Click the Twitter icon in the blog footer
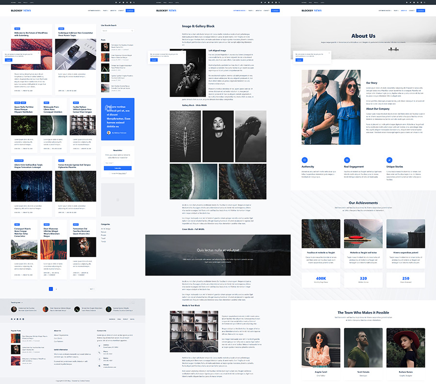The image size is (436, 384). click(x=15, y=319)
